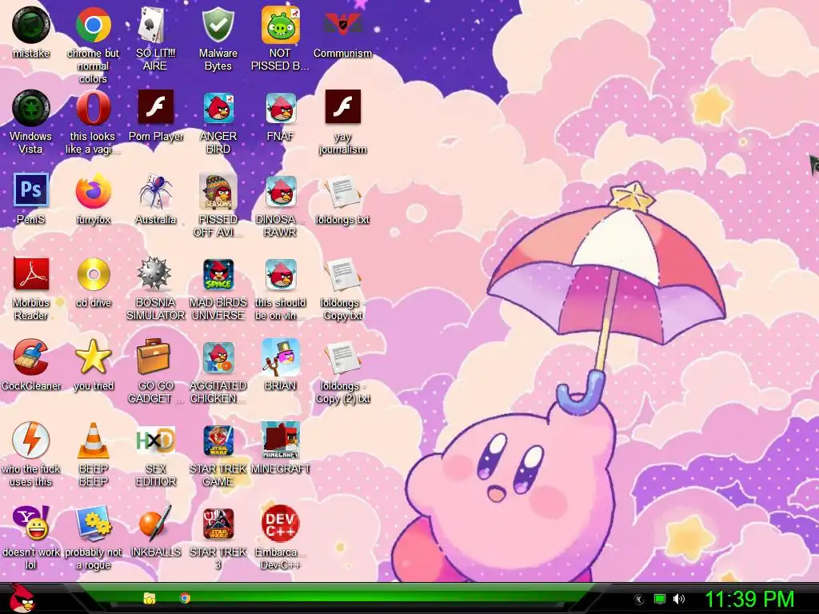Select the 'Communism' desktop icon
This screenshot has width=819, height=614.
(342, 25)
